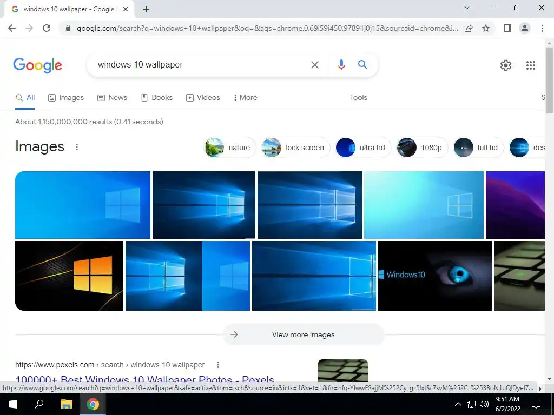
Task: Reload the current page
Action: point(47,28)
